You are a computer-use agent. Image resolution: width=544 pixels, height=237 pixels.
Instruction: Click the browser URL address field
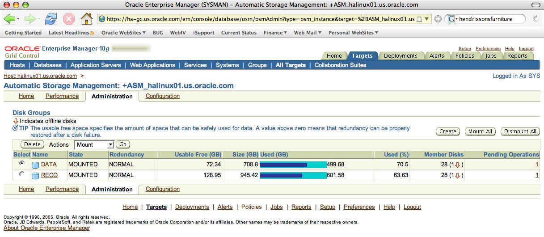[259, 19]
